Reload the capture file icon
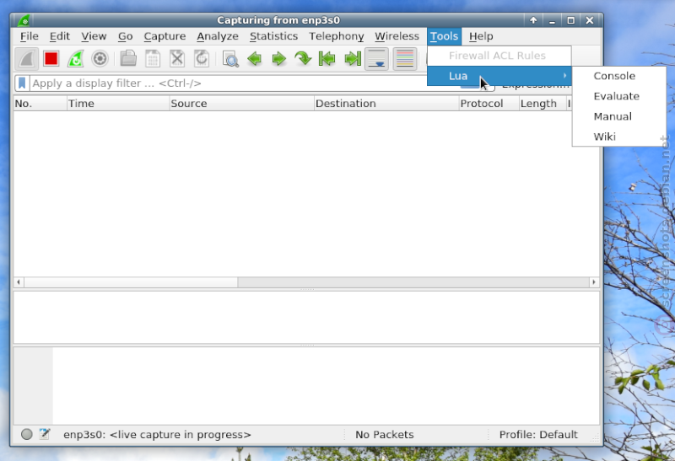The width and height of the screenshot is (675, 461). click(x=202, y=58)
